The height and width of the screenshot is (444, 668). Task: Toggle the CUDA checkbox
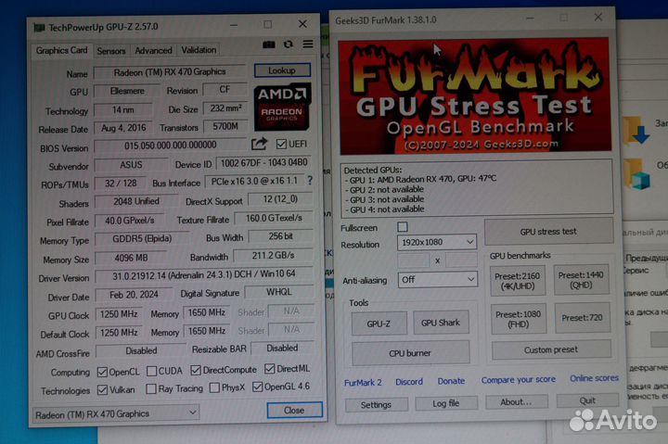tap(151, 371)
